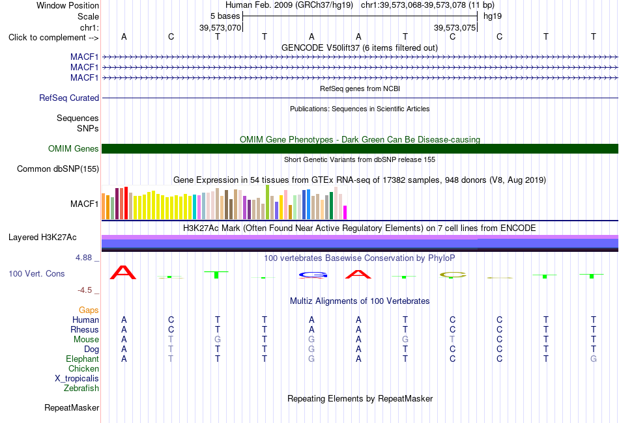Click the RefSeq Curated intron line
The image size is (619, 423).
tap(360, 98)
